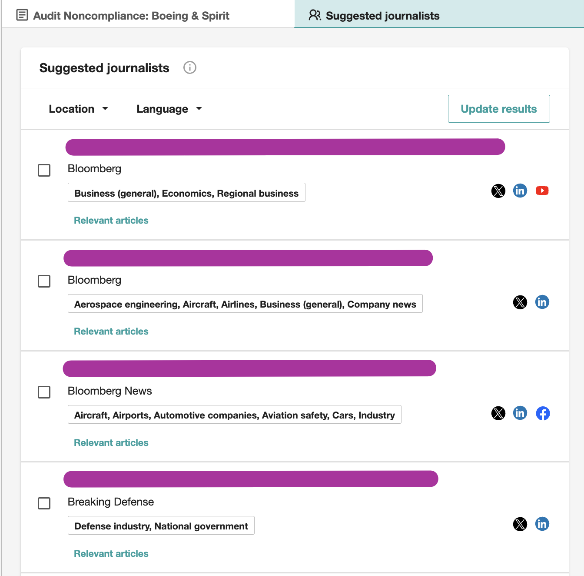Open X icon for Breaking Defense journalist
This screenshot has width=584, height=576.
click(x=520, y=524)
